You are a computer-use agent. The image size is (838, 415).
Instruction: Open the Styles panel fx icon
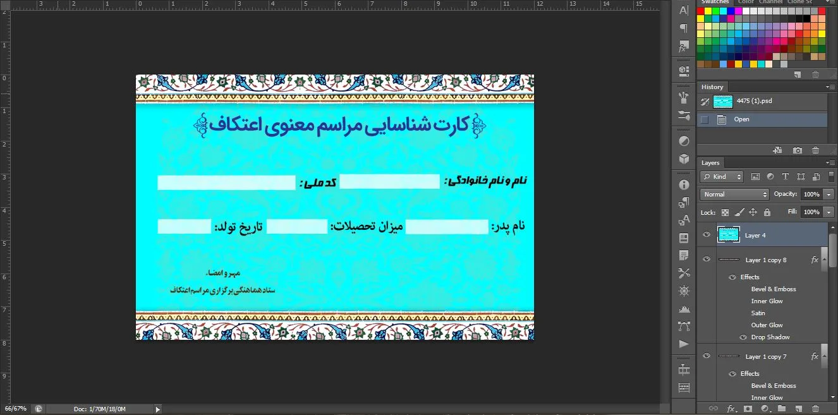point(683,47)
